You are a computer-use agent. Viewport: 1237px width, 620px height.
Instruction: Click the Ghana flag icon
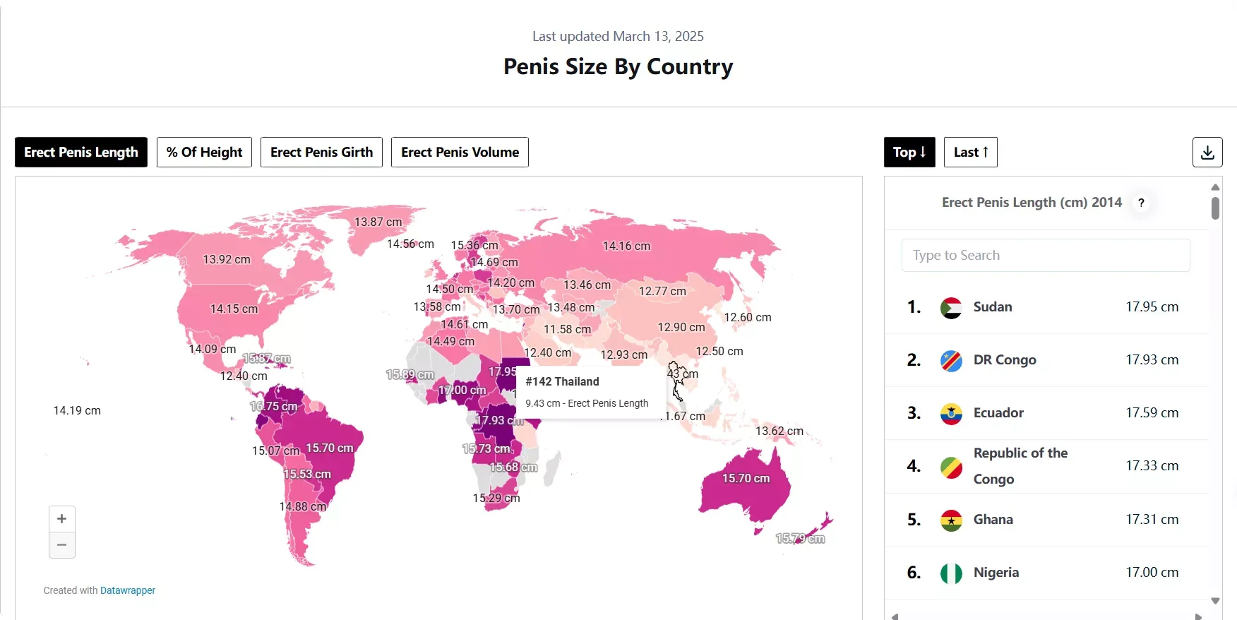[x=951, y=520]
